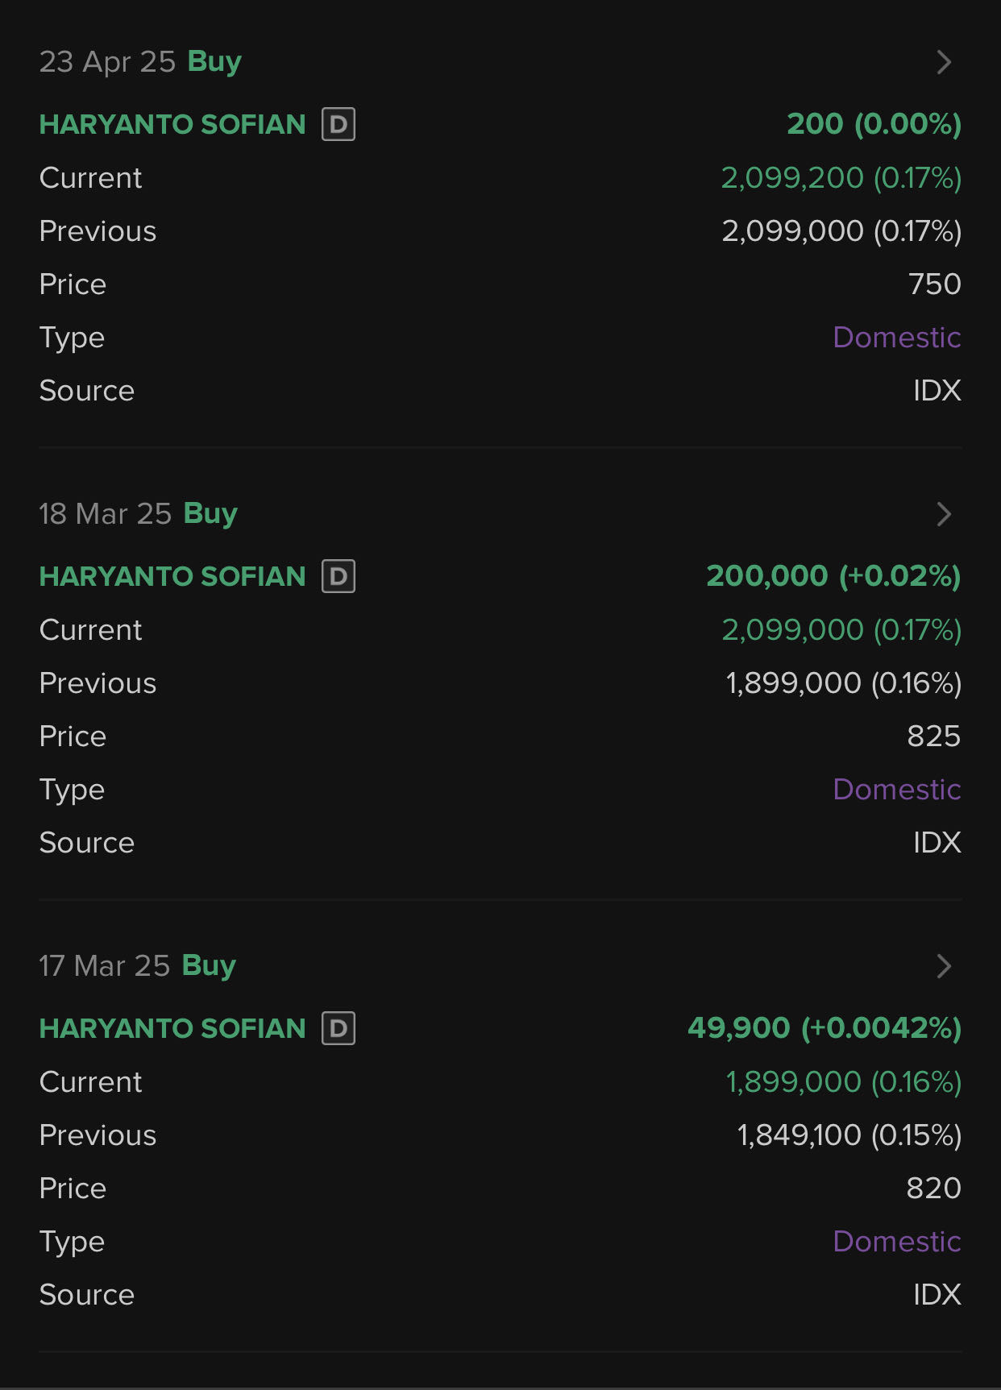
Task: Click D badge in 23 Apr entry
Action: (339, 124)
